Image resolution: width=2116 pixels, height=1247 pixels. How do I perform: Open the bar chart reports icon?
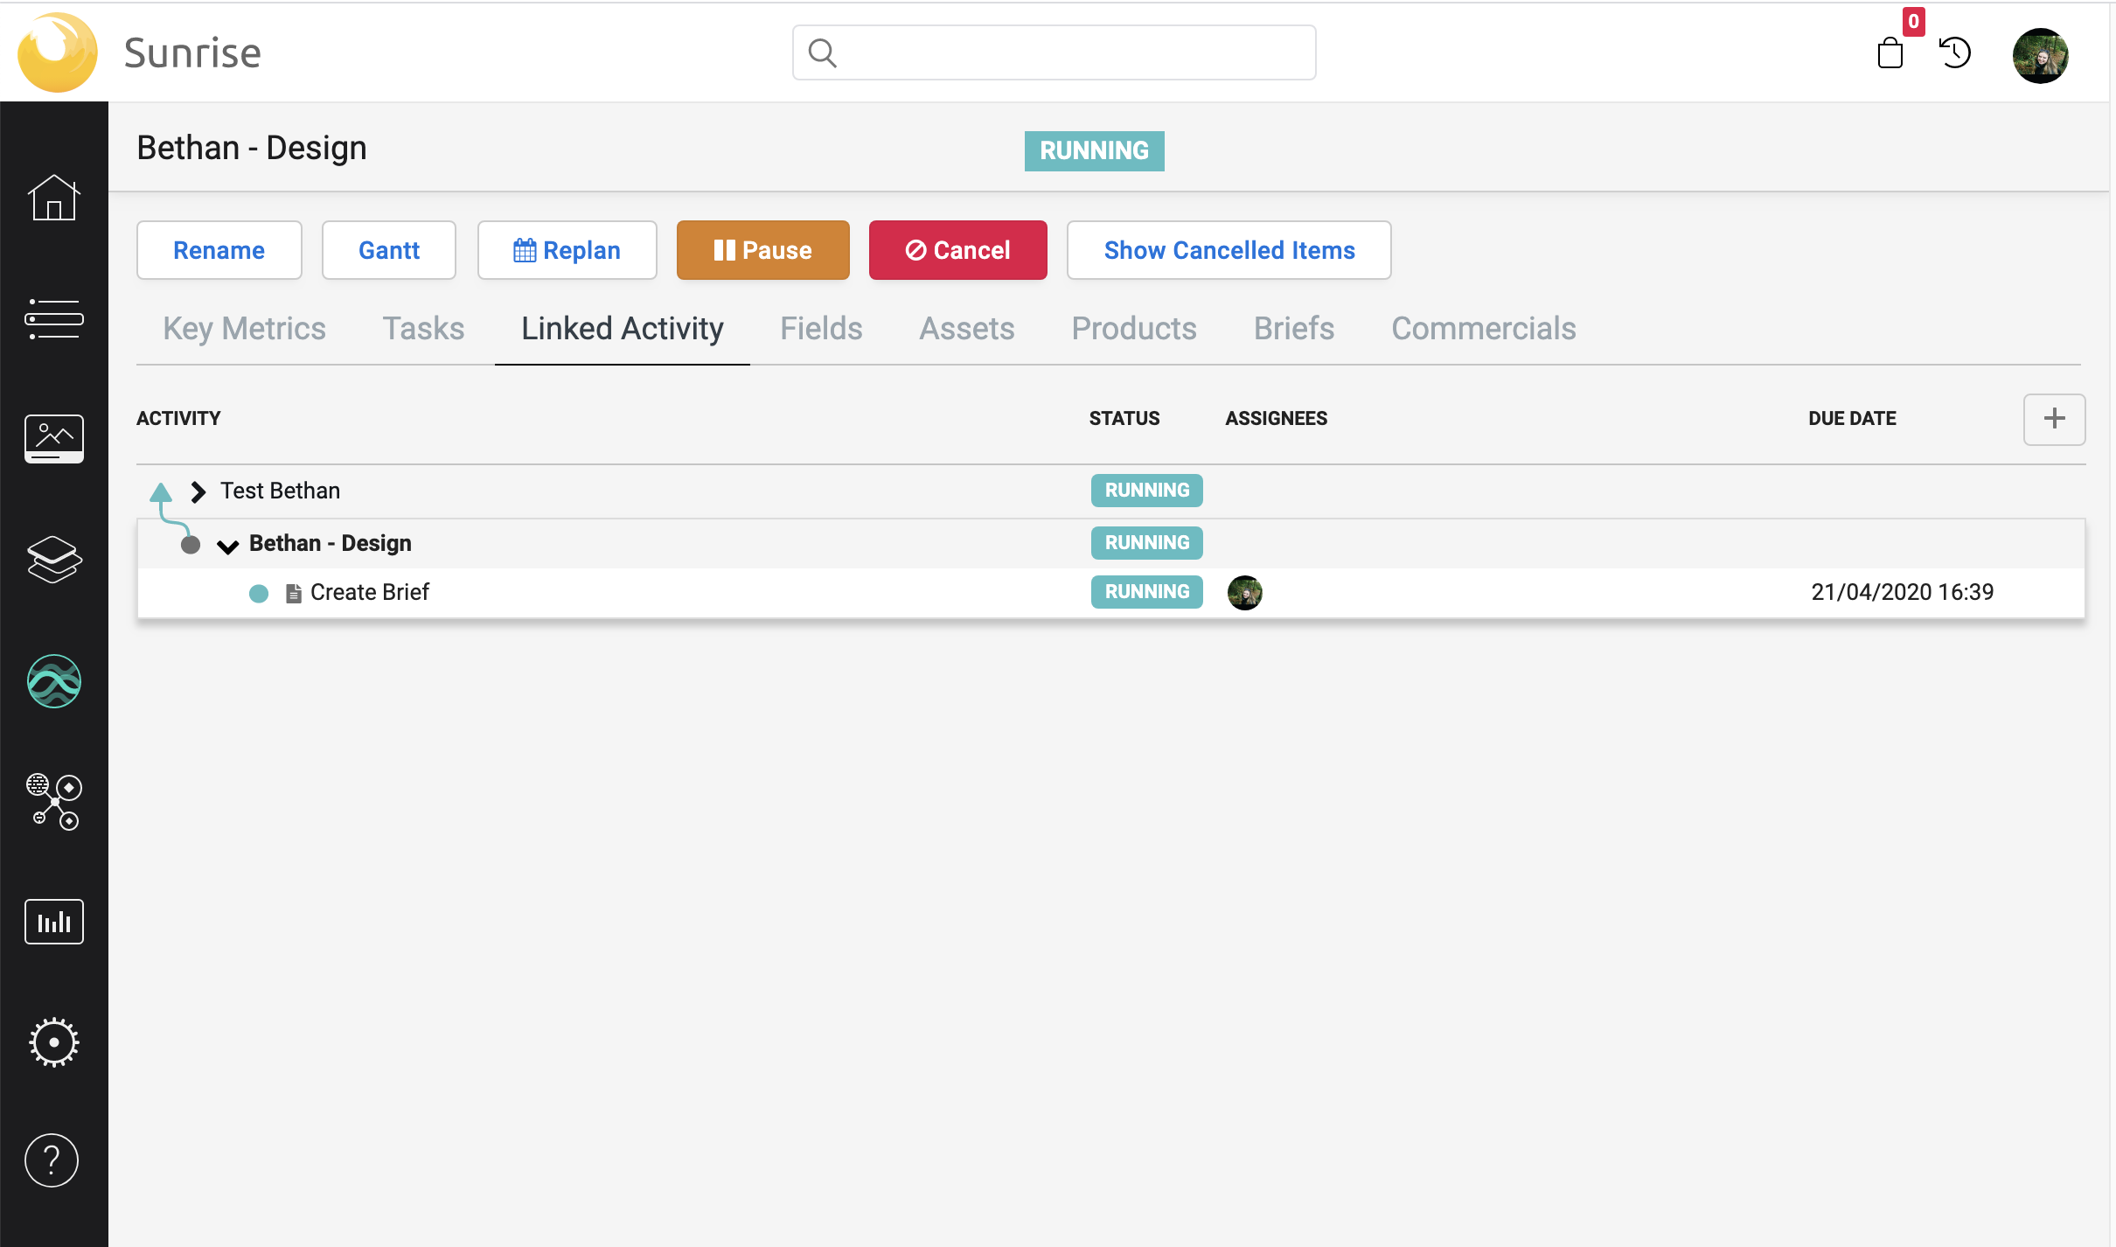coord(53,922)
